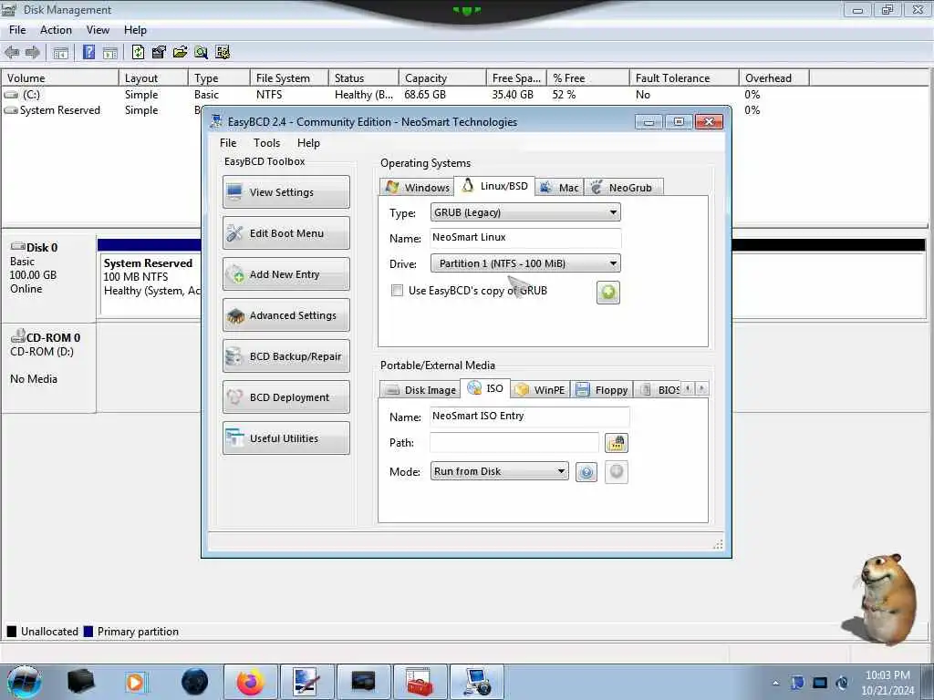
Task: Show hidden tray icons arrow
Action: click(x=775, y=684)
